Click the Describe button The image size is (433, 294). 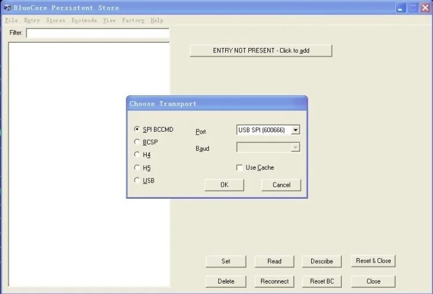(x=322, y=261)
